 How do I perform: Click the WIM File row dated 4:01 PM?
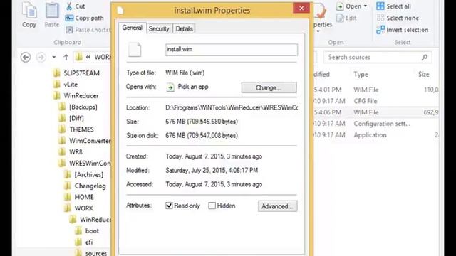coord(376,90)
